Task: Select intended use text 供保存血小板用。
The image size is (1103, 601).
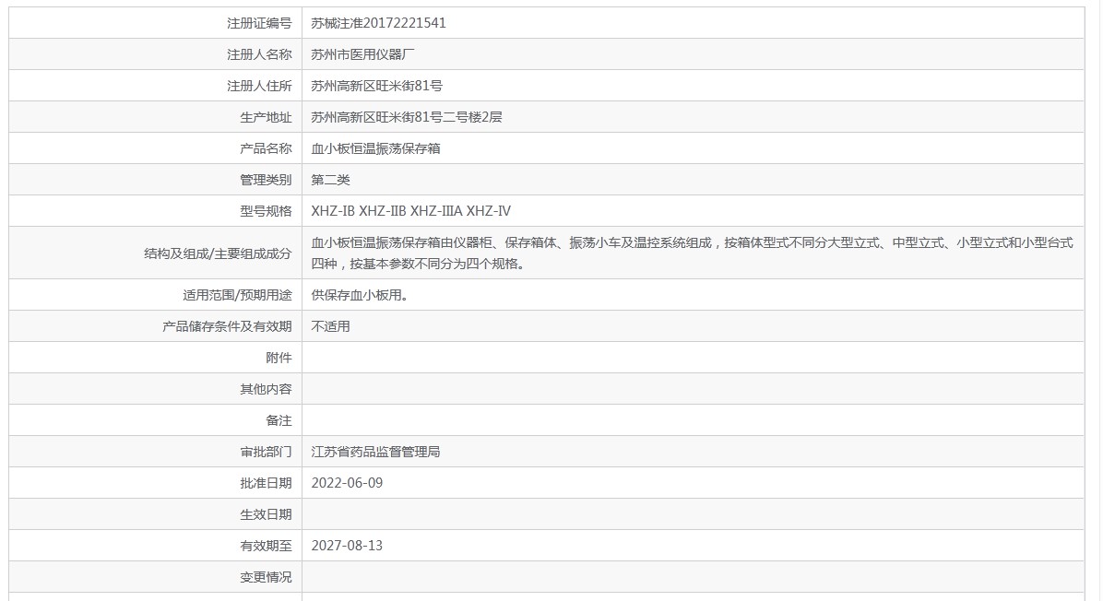Action: (360, 295)
